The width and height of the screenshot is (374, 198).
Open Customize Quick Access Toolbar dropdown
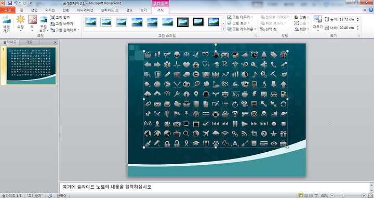point(31,3)
